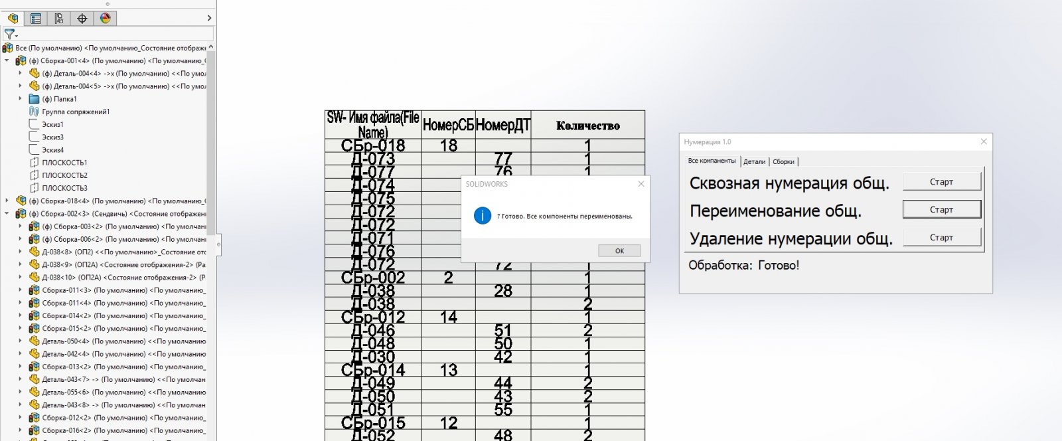Viewport: 1062px width, 441px height.
Task: Click the Группа сопряжений1 paperclip icon
Action: [x=35, y=112]
